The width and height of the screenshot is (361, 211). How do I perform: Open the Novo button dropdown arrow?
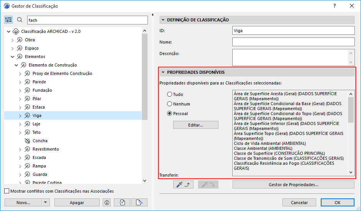45,203
